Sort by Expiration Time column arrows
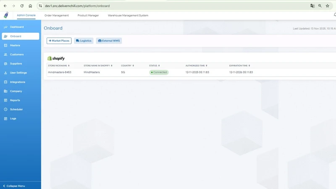Viewport: 336px width, 189px height. [249, 66]
